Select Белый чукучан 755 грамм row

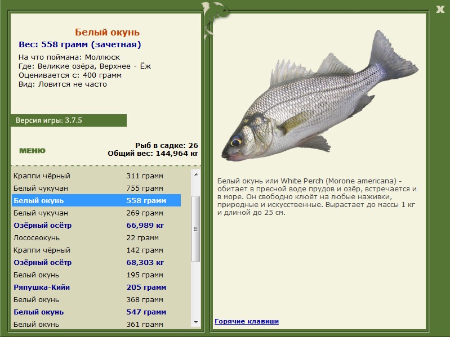[96, 188]
